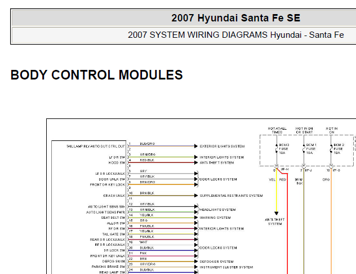
Task: Select the 'SEAT BELT SW' label
Action: (x=113, y=218)
